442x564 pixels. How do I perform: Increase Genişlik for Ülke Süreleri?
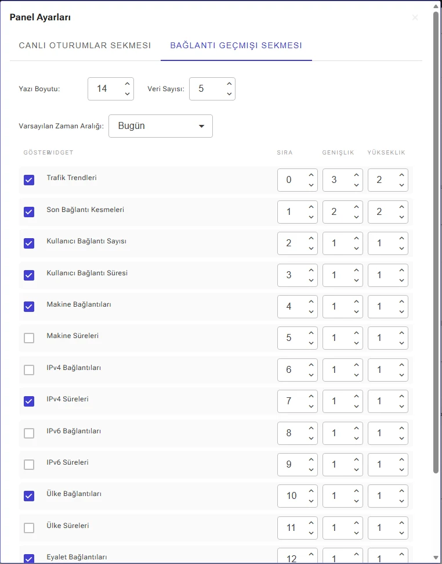[357, 523]
